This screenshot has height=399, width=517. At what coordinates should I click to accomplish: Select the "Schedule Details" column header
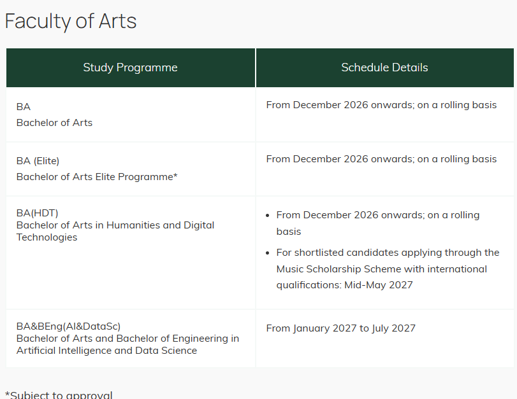point(385,67)
